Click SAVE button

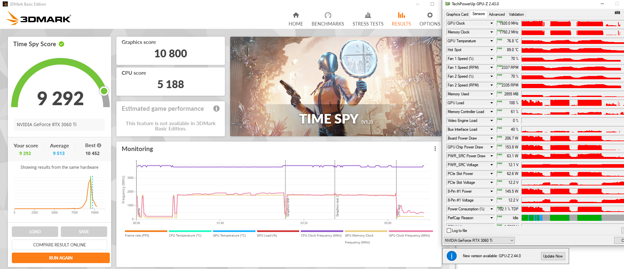pos(84,232)
